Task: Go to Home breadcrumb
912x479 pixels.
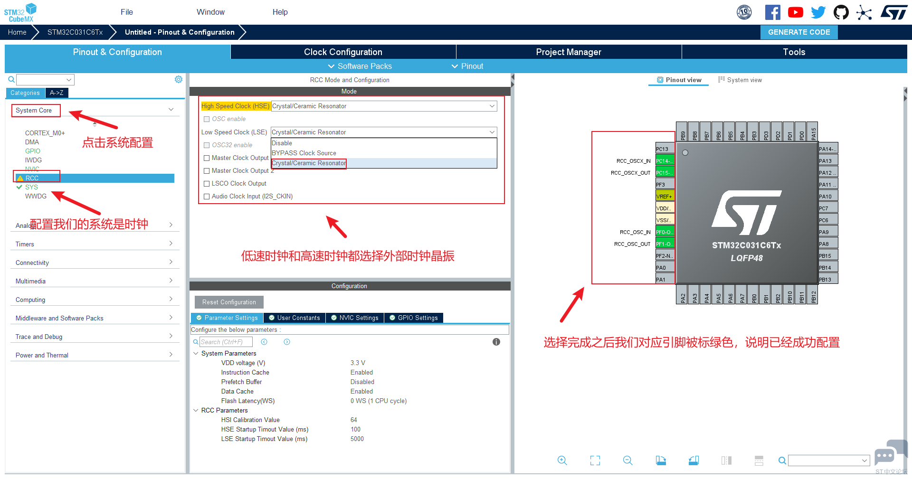Action: [17, 32]
